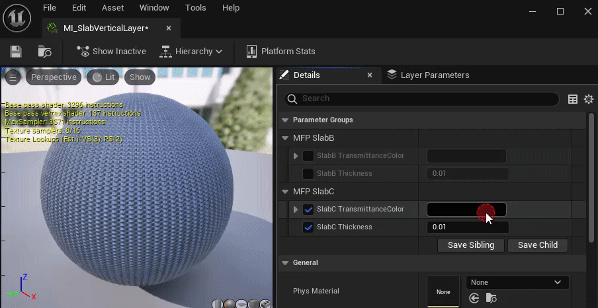
Task: Open Details panel settings gear
Action: (x=589, y=100)
